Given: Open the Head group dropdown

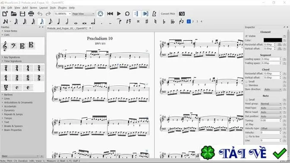Looking at the screenshot, I should [271, 103].
